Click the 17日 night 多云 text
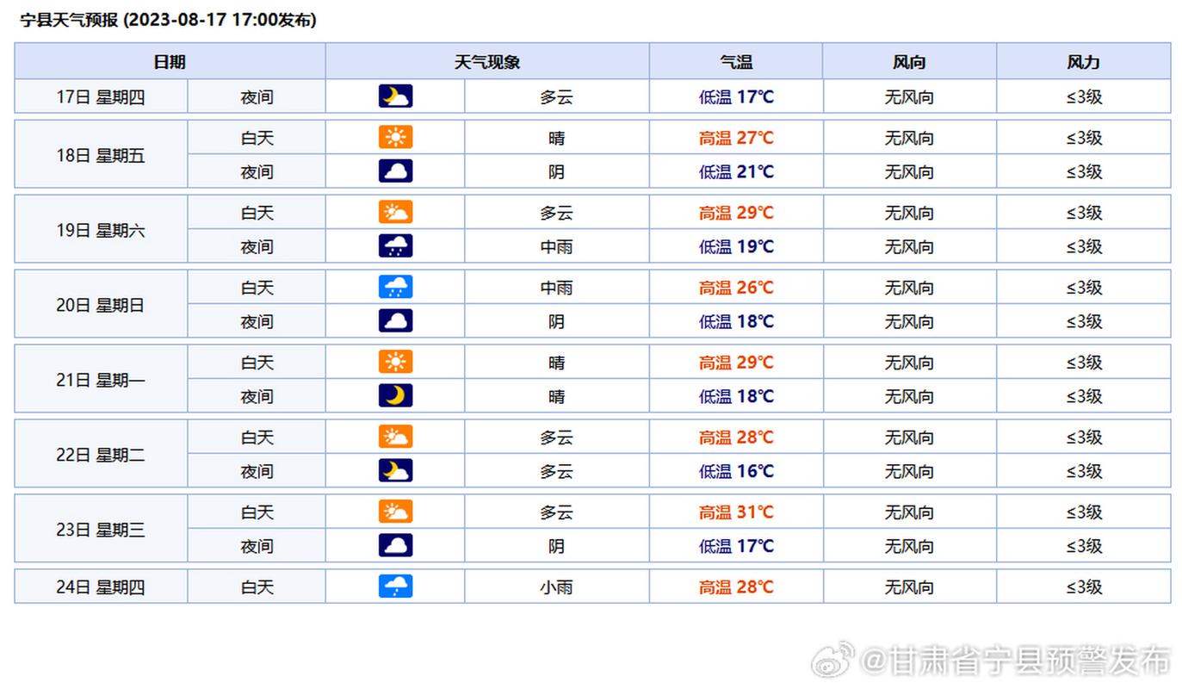The height and width of the screenshot is (689, 1182). click(x=556, y=96)
